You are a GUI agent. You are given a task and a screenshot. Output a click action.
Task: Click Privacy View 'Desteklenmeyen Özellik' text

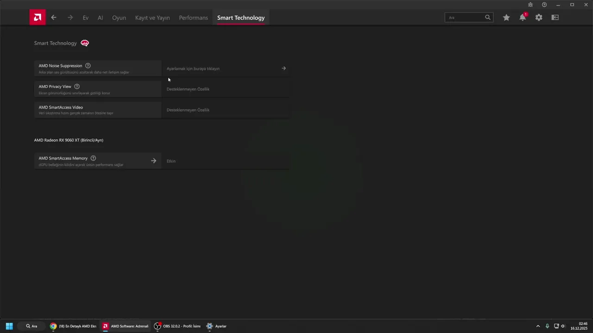(188, 89)
